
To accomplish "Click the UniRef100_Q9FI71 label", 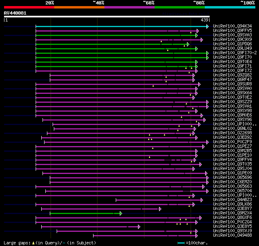I will (232, 66).
